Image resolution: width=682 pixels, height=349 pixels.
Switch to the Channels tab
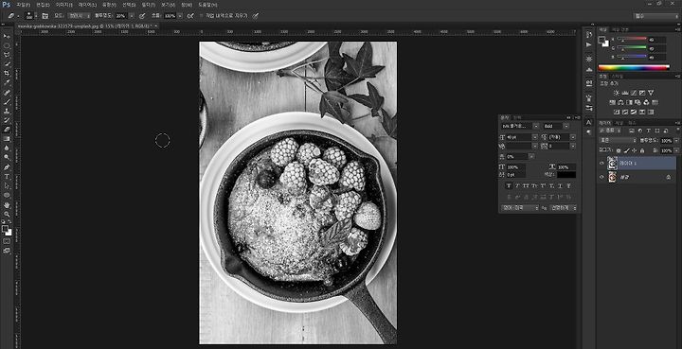(x=619, y=123)
